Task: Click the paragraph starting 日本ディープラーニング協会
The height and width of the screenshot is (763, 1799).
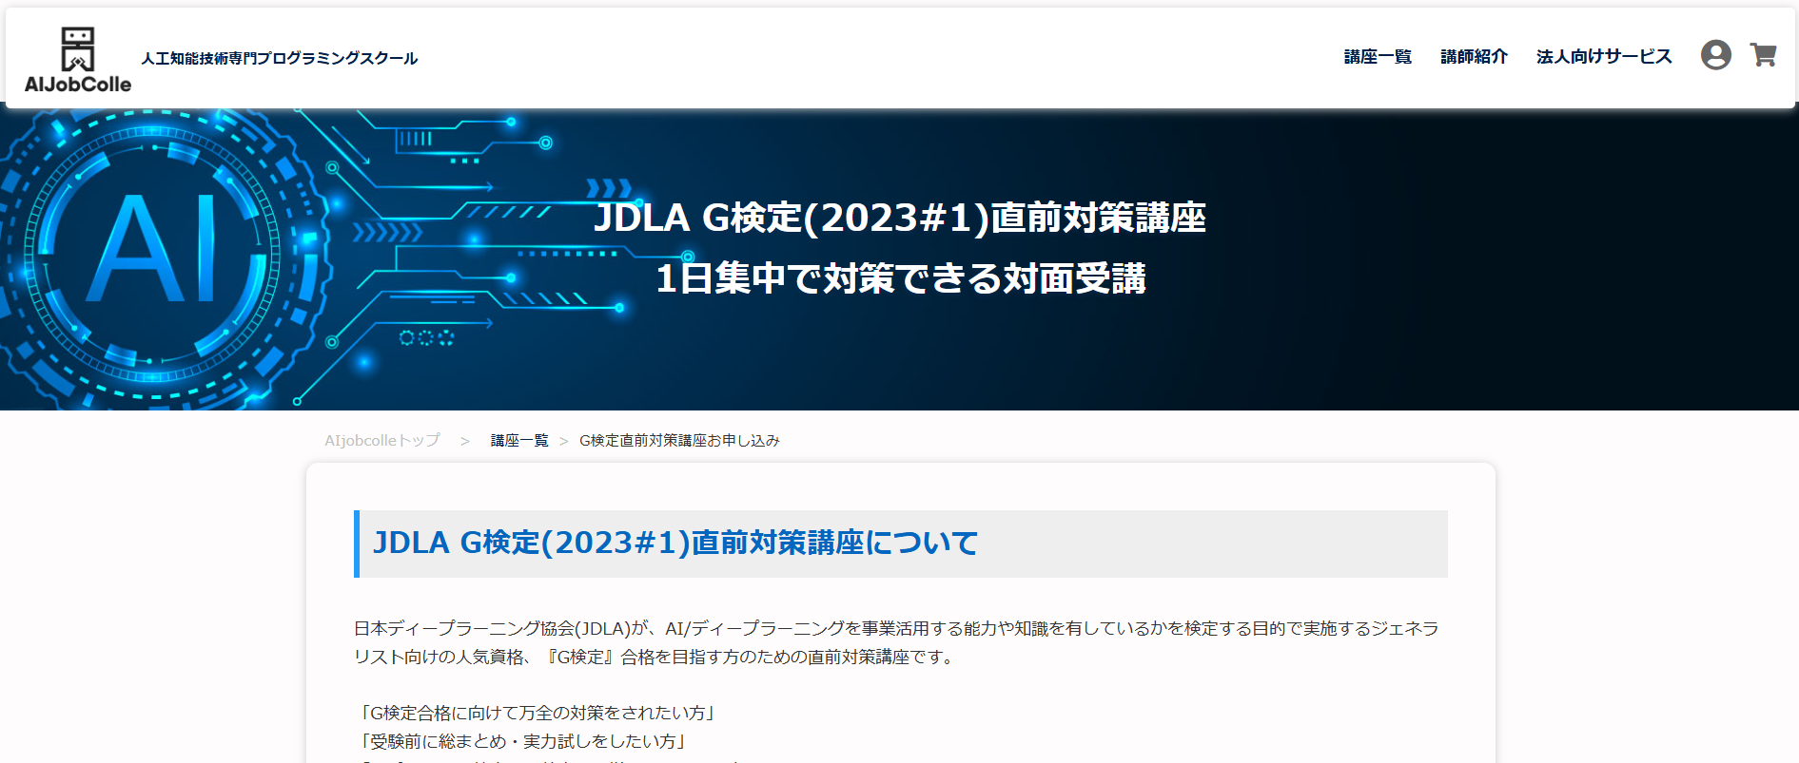Action: point(894,642)
